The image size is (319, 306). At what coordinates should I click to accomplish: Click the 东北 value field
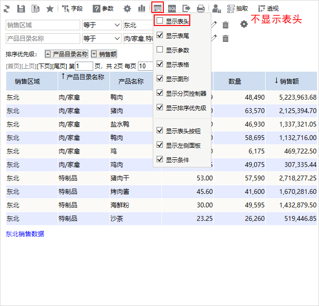pos(138,25)
